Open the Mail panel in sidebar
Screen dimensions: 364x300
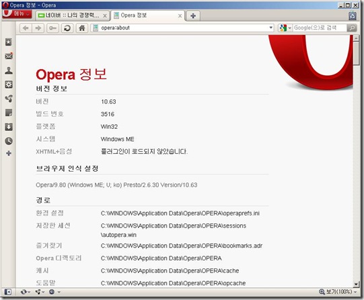9,56
